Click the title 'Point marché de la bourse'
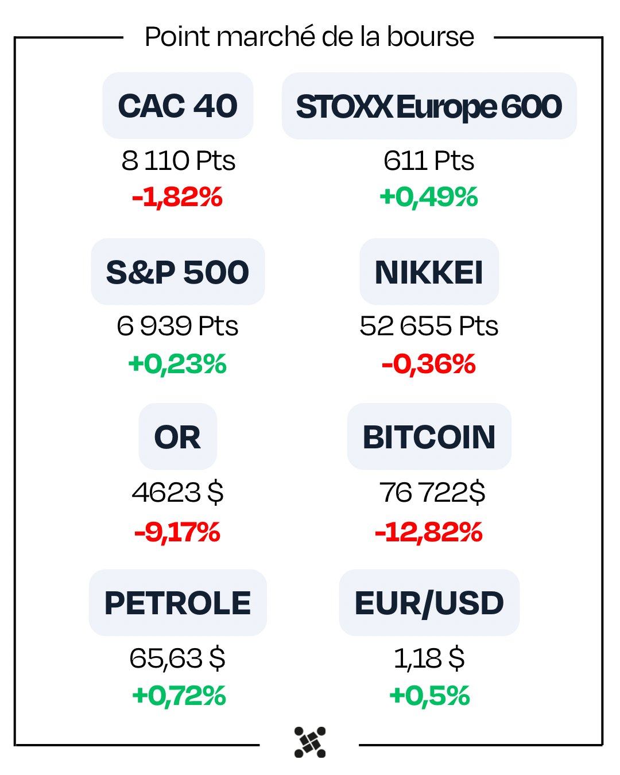 click(x=309, y=37)
